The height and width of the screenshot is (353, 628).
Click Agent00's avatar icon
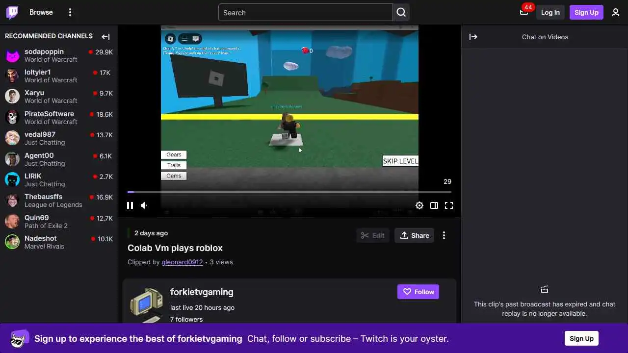click(12, 159)
